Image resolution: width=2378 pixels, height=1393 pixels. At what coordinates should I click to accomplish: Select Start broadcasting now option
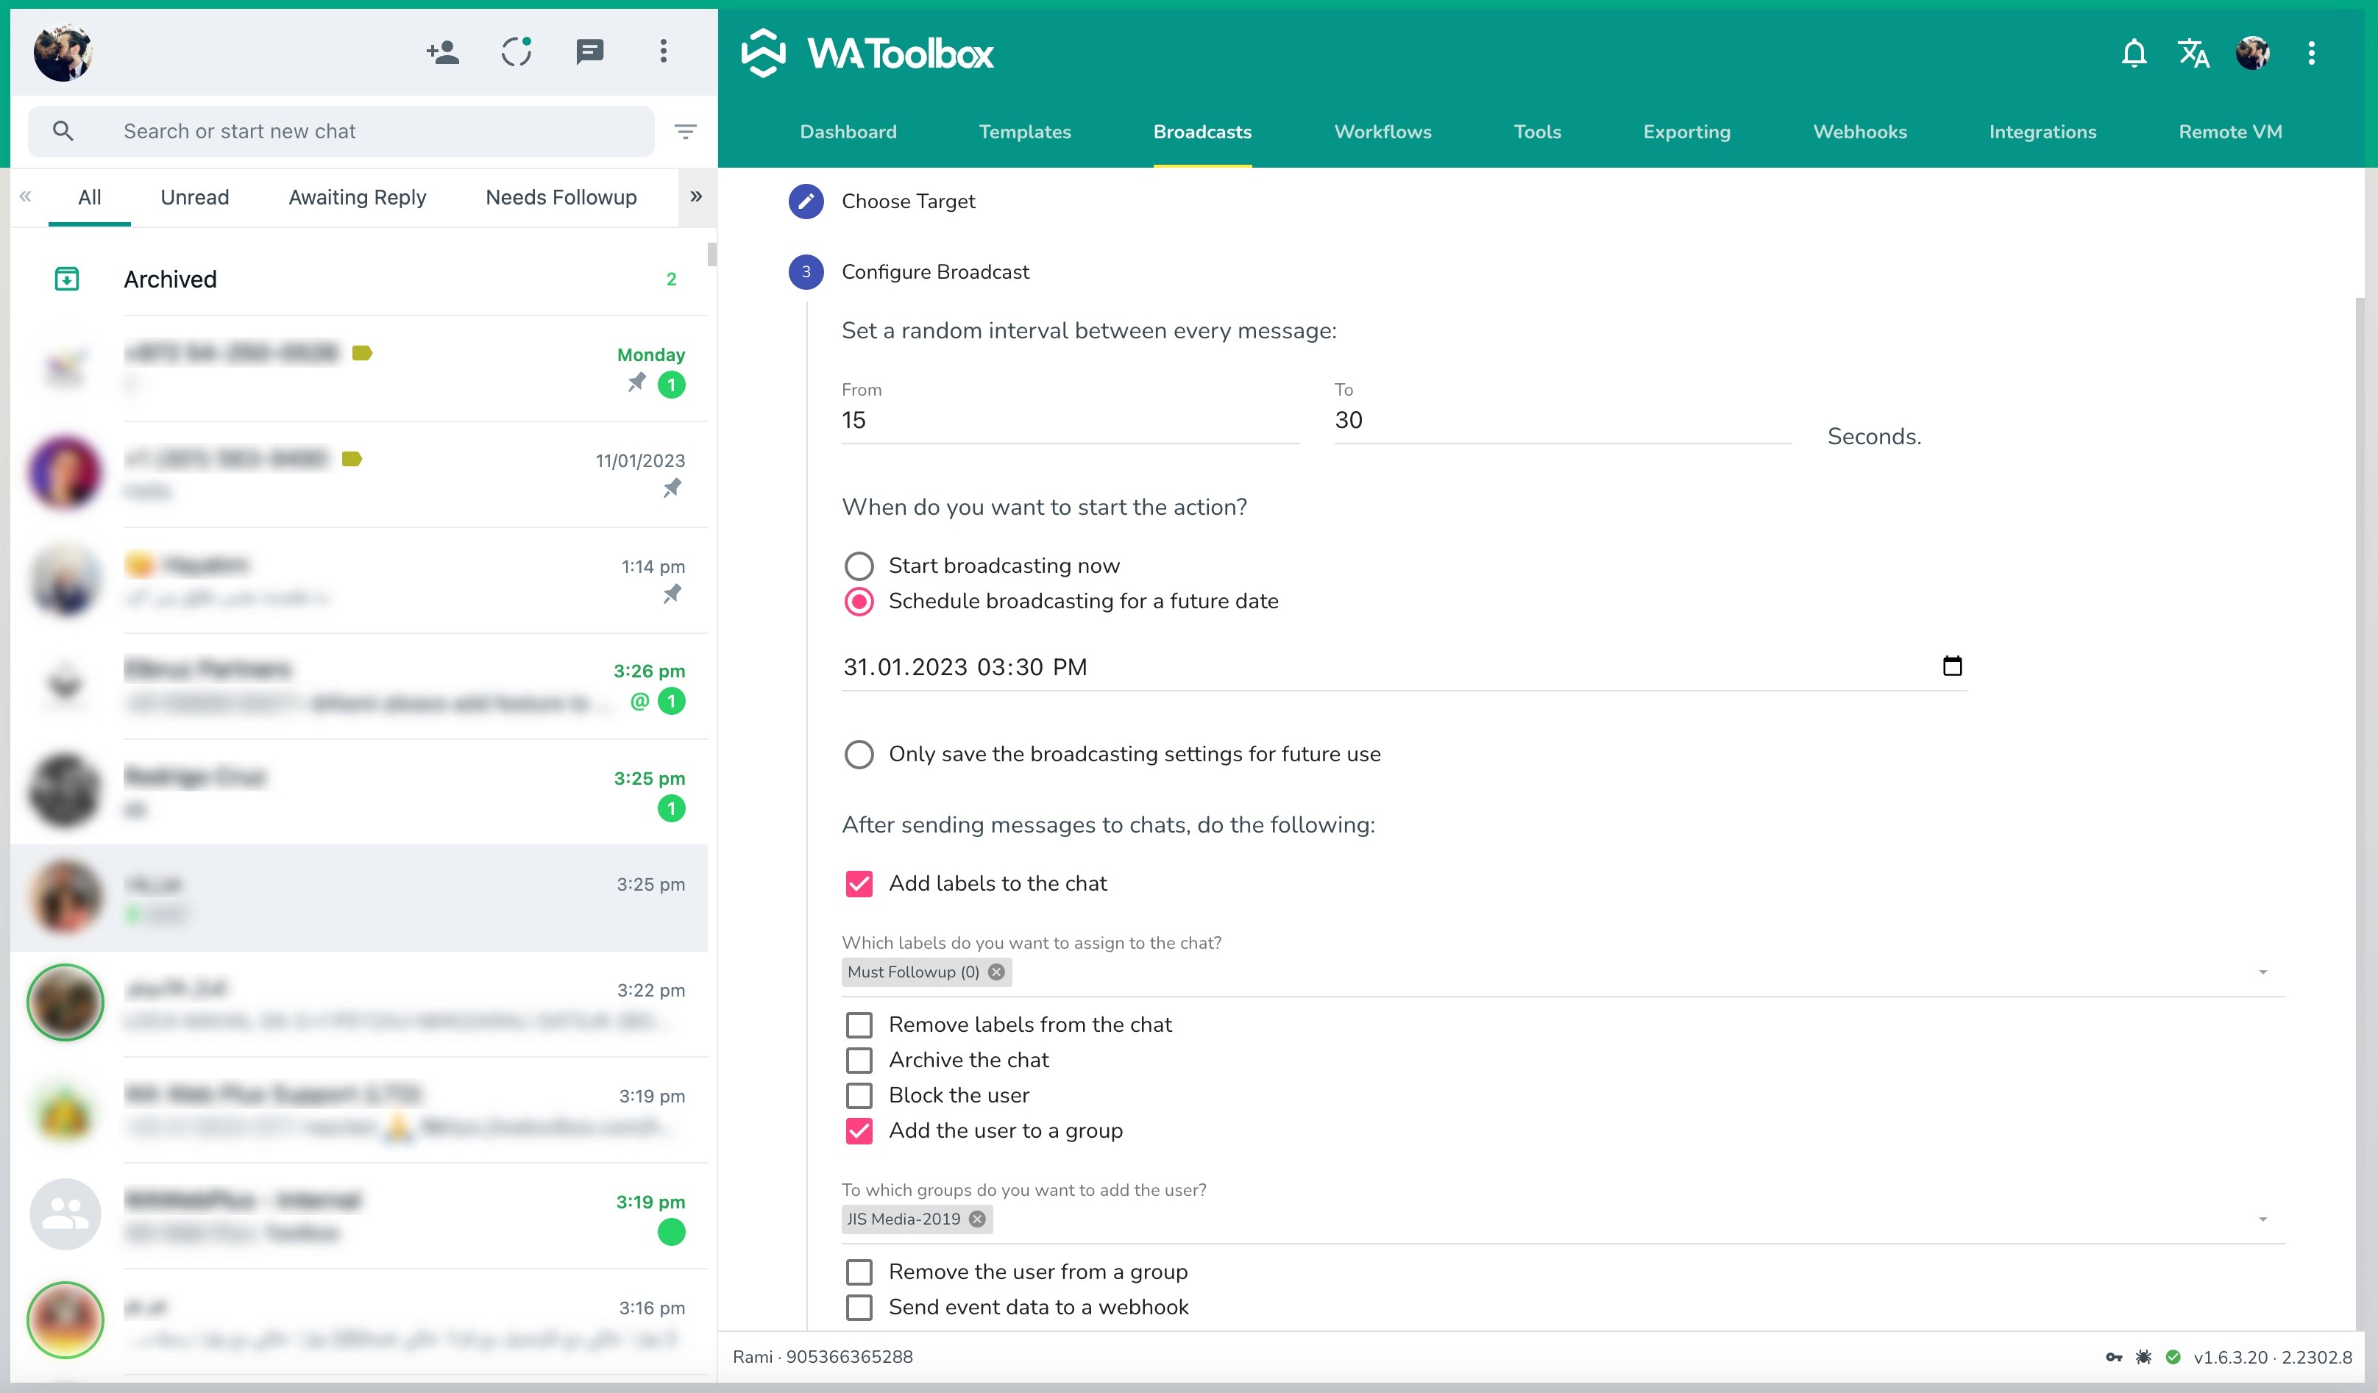[x=859, y=566]
